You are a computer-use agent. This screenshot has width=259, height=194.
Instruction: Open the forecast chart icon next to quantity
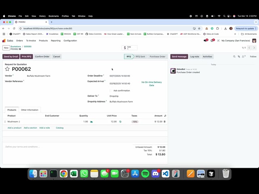pos(91,122)
